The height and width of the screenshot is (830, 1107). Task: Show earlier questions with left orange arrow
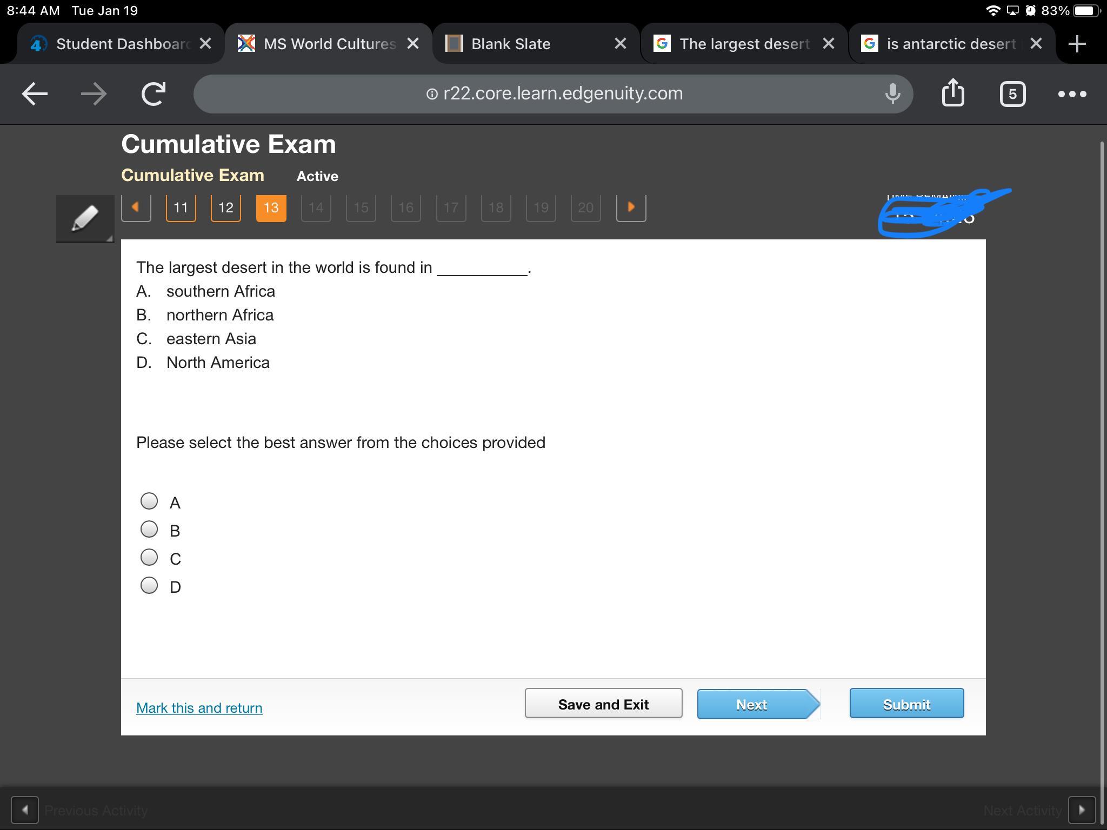[136, 207]
